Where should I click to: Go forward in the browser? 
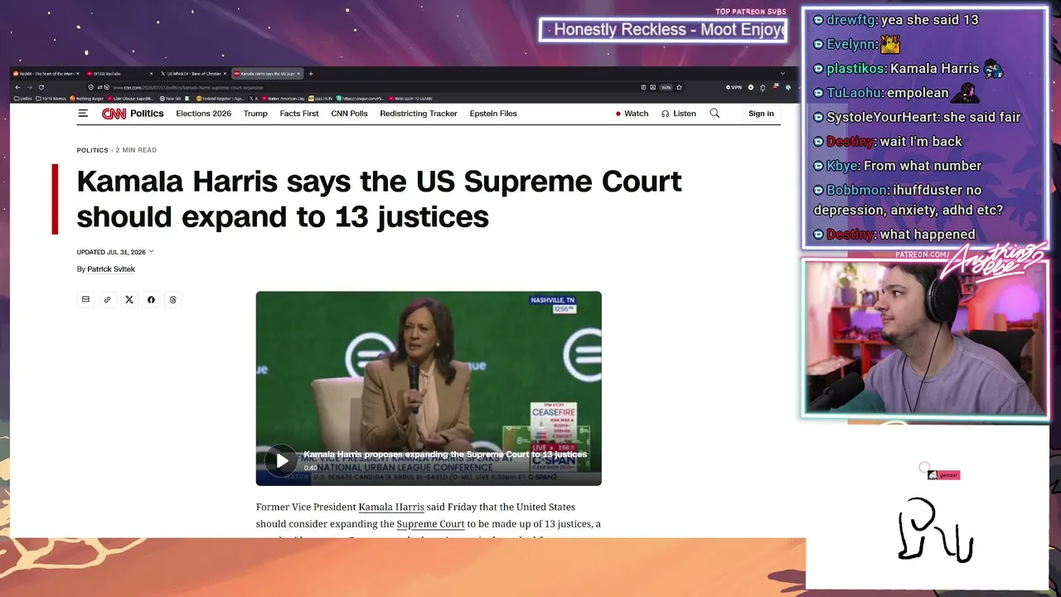pyautogui.click(x=29, y=87)
